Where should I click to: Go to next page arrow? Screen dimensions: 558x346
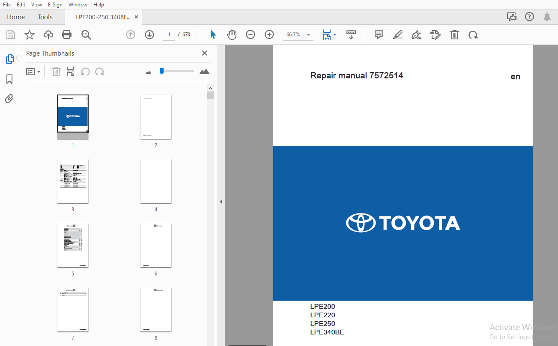point(149,35)
